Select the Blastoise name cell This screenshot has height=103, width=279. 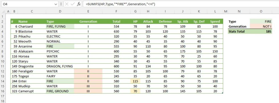point(32,32)
